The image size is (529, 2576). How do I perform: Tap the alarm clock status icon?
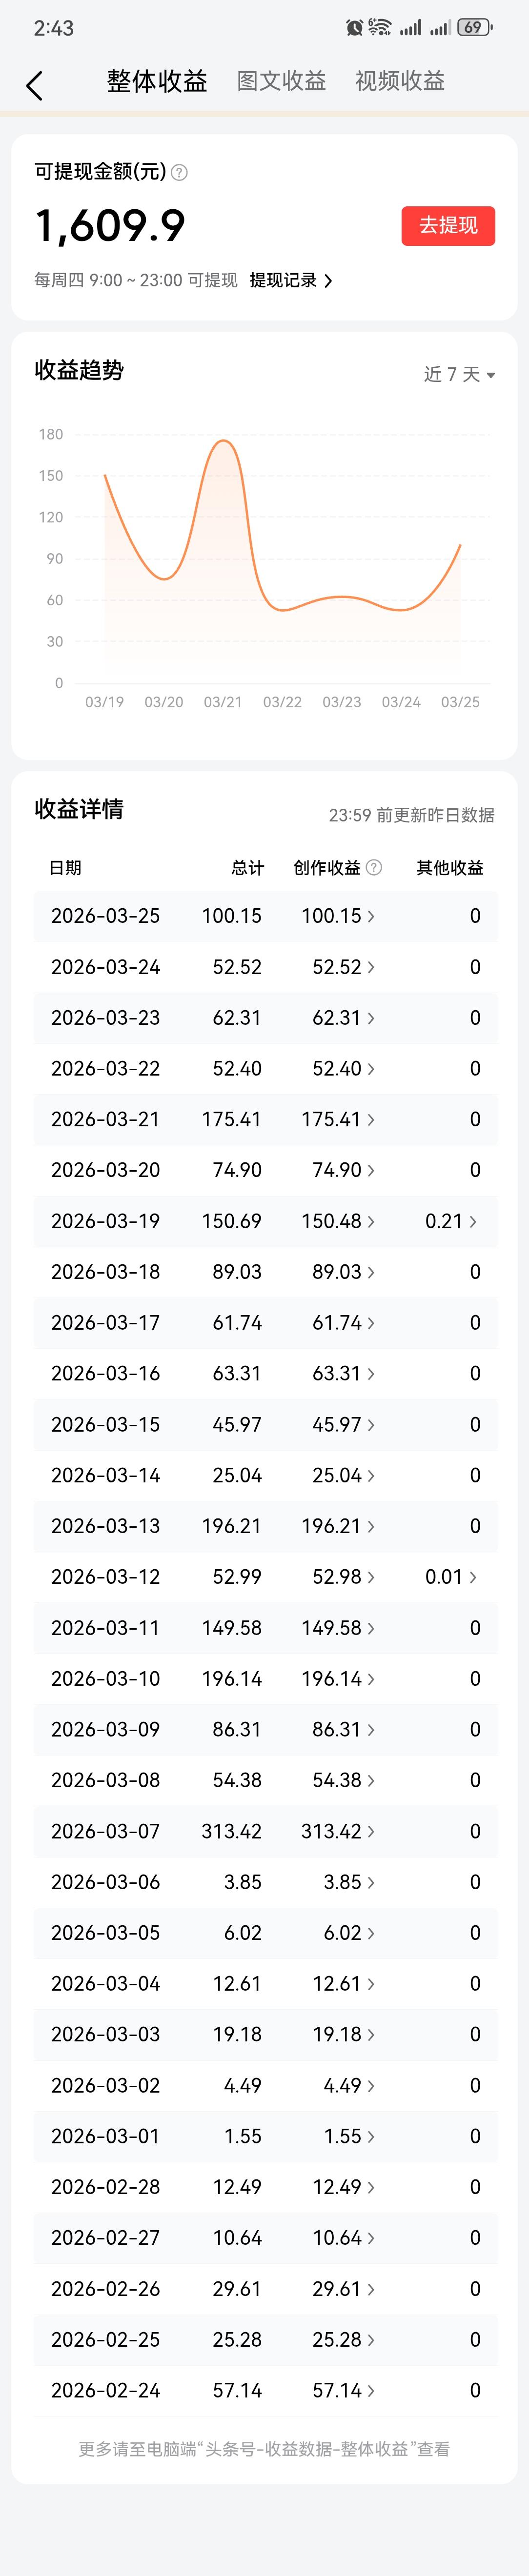[x=354, y=28]
